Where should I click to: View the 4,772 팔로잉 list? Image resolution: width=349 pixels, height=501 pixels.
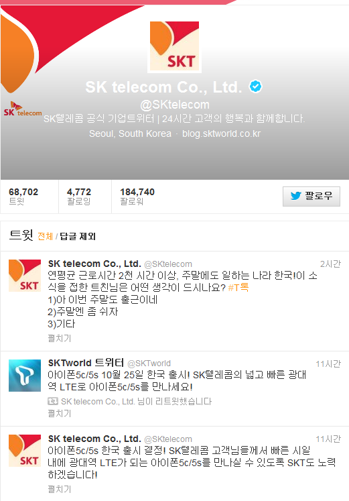79,197
